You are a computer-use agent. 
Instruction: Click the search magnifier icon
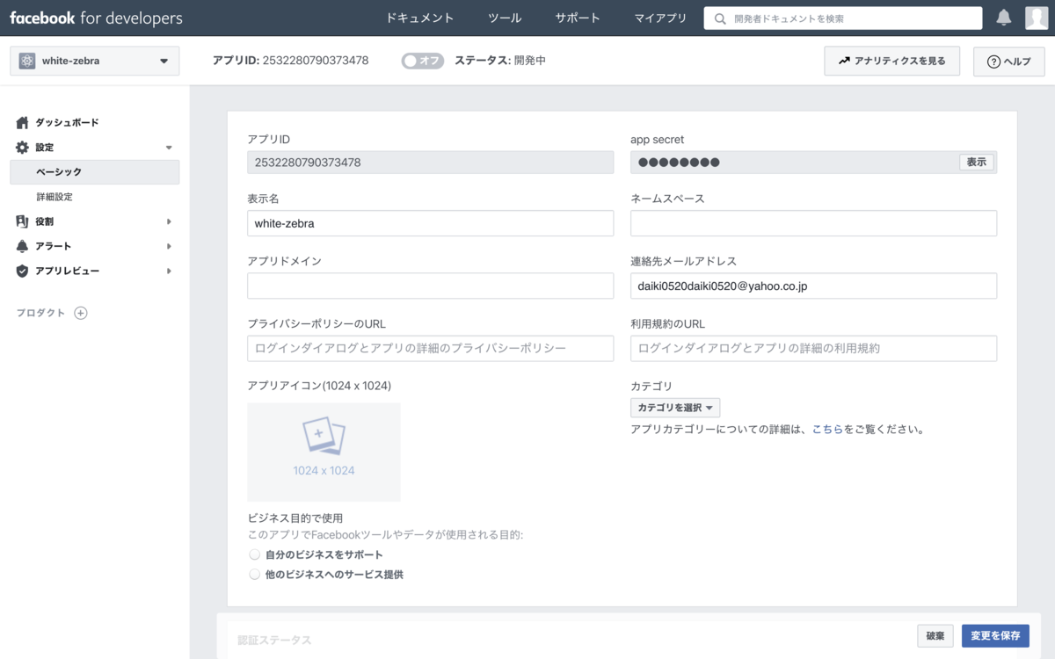(720, 18)
